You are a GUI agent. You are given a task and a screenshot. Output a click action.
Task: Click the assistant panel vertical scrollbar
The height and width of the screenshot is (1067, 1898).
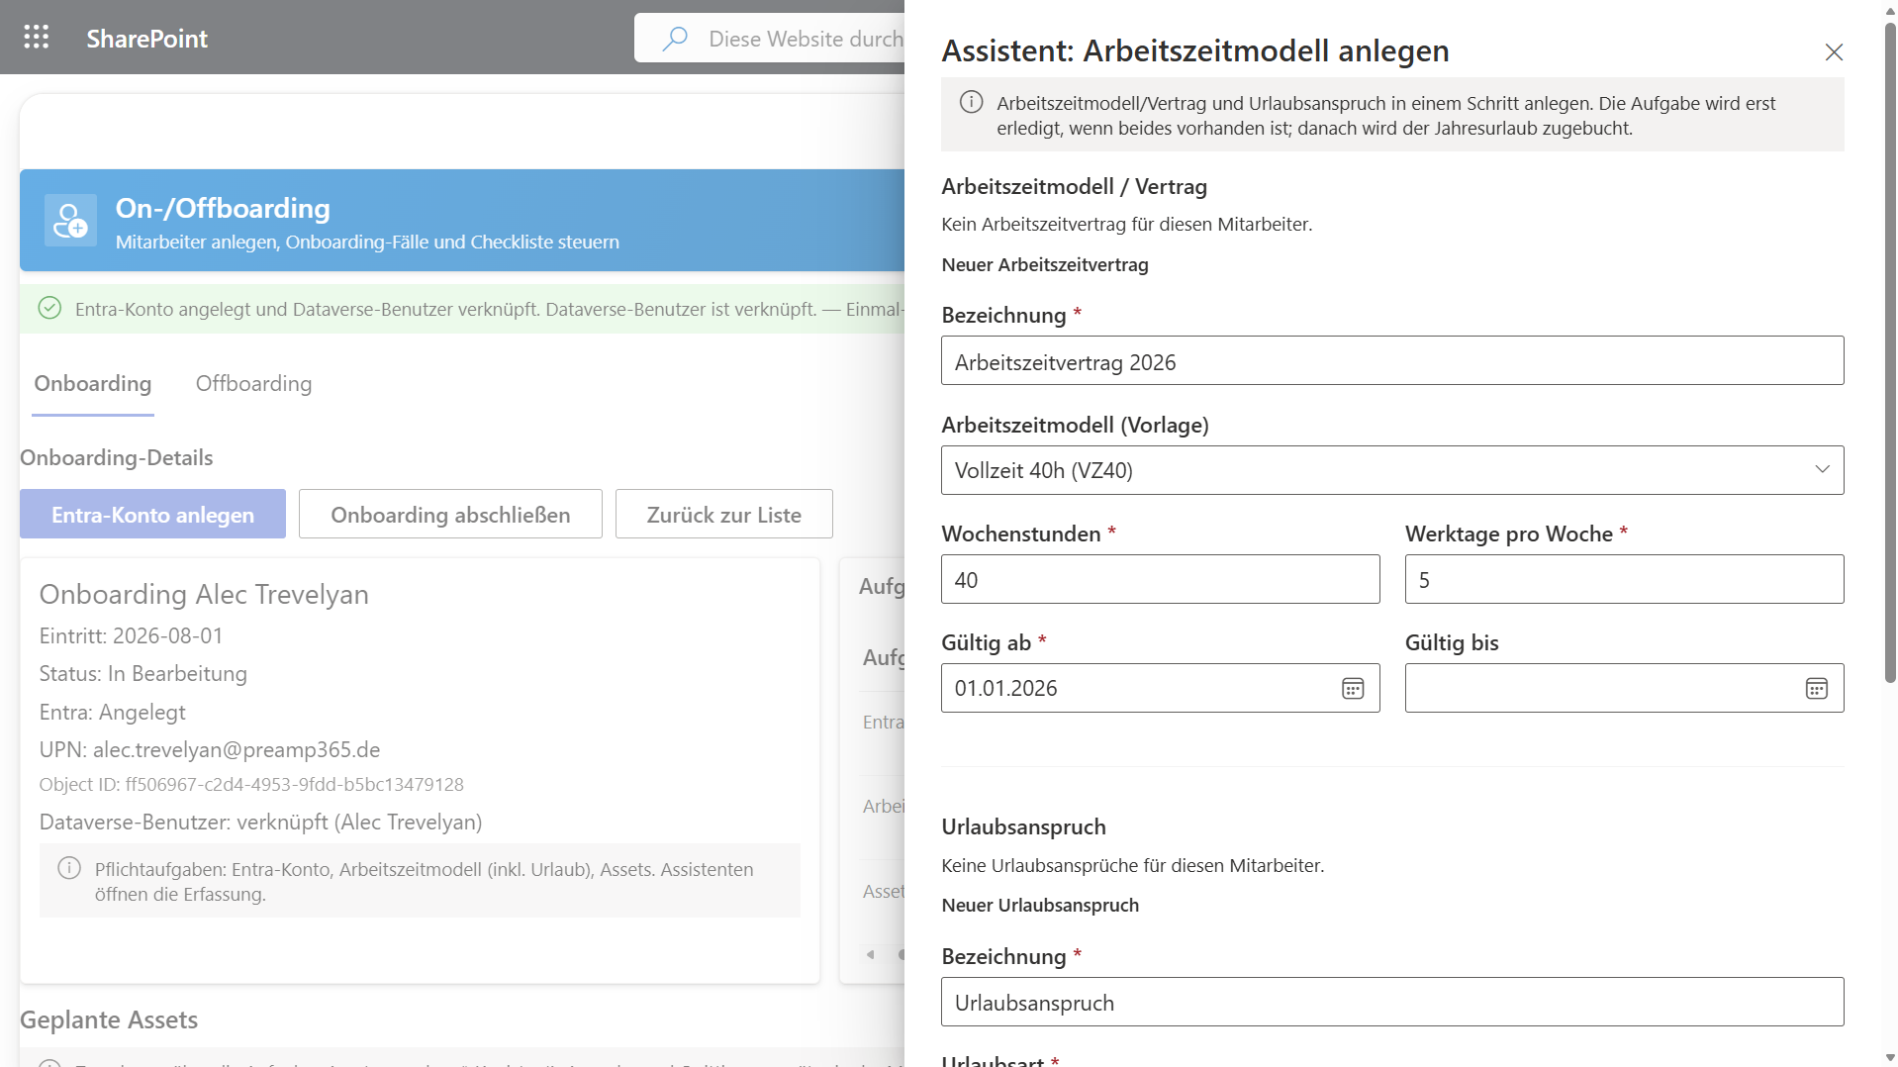click(1889, 351)
